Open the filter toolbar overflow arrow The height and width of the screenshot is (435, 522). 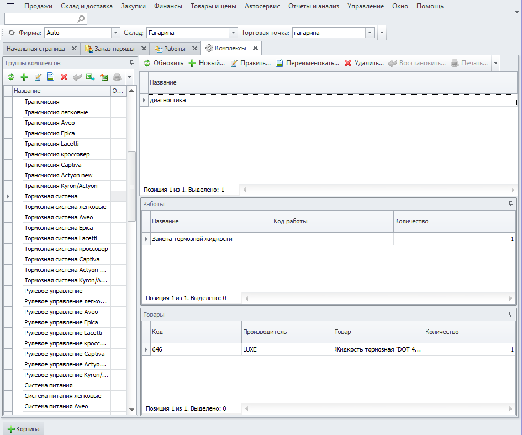pyautogui.click(x=382, y=33)
